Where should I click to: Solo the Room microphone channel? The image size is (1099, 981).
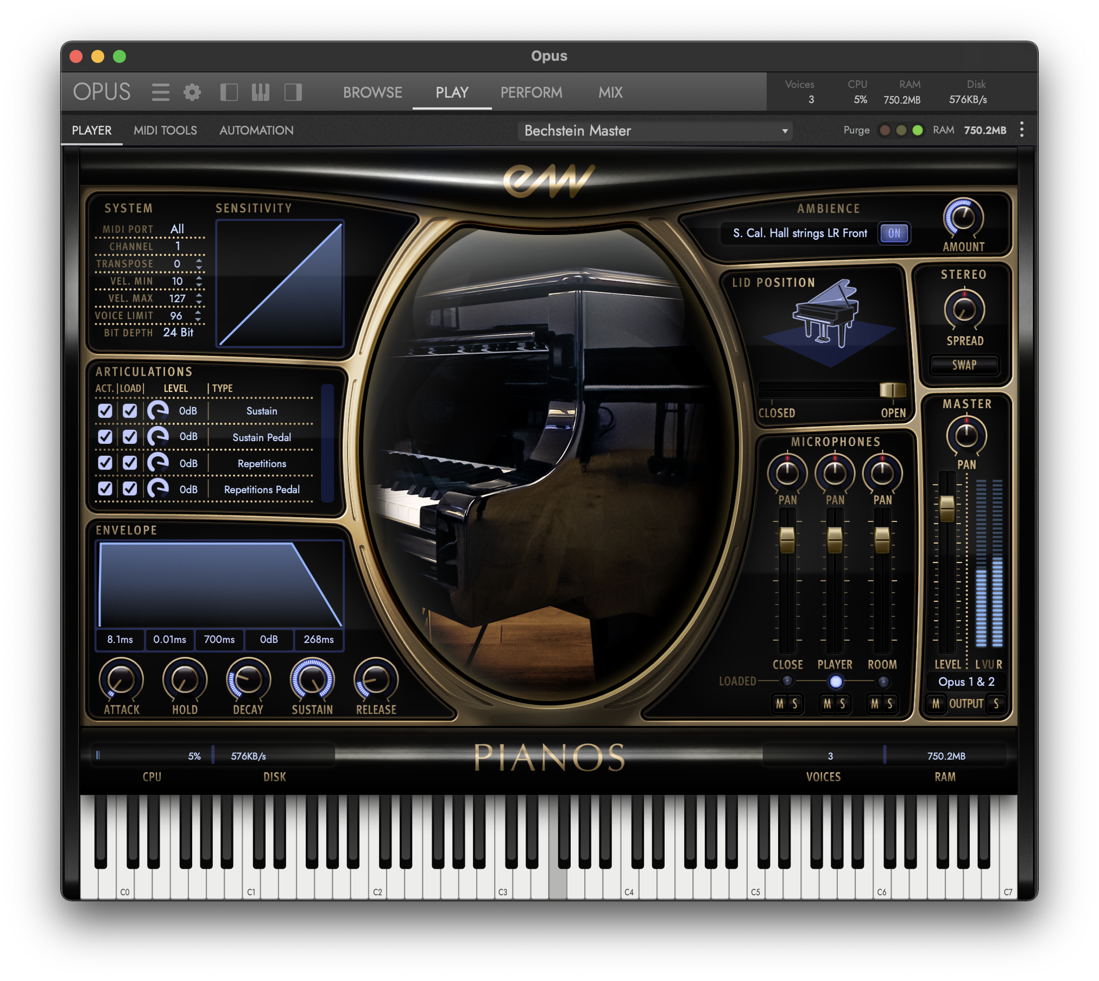(x=890, y=704)
